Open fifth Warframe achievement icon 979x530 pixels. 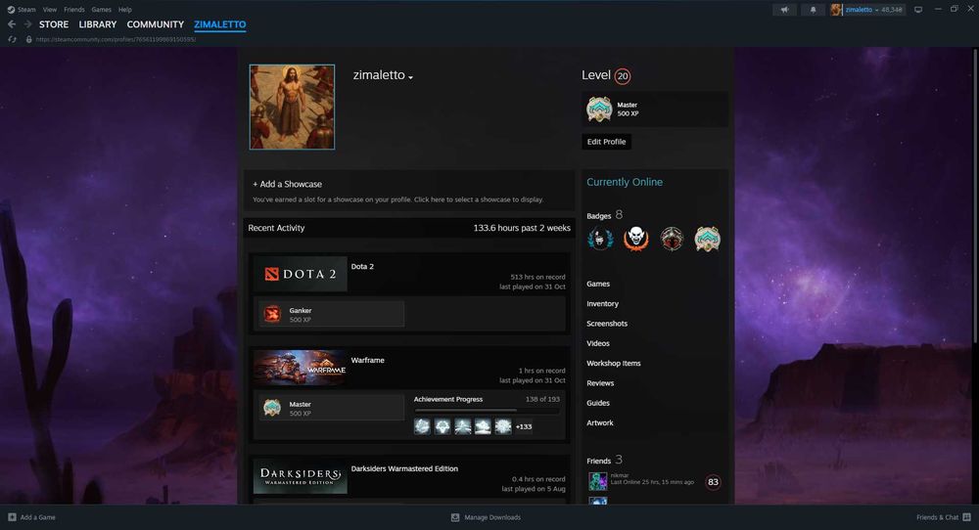pyautogui.click(x=502, y=426)
